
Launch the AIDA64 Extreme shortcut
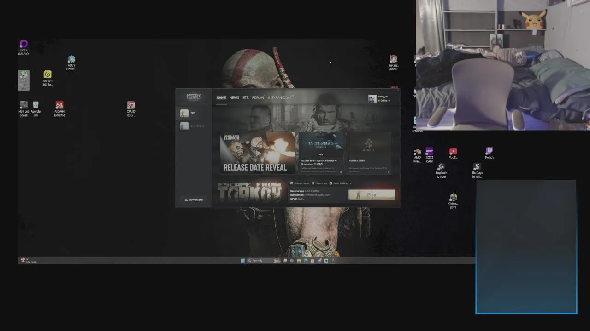pos(59,109)
